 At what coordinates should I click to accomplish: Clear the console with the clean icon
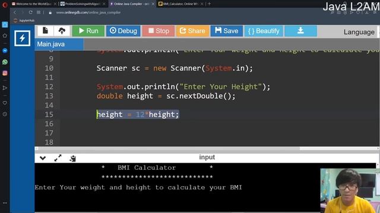72,158
